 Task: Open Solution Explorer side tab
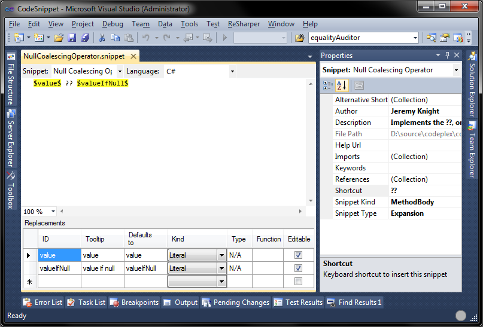point(472,84)
